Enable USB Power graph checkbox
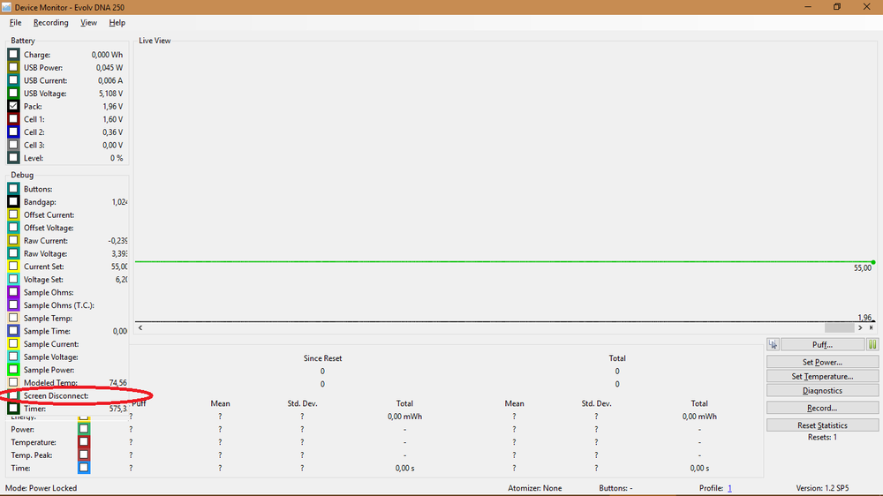 [13, 68]
